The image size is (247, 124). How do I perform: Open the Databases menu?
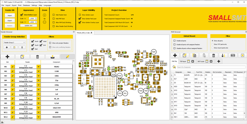[26, 5]
